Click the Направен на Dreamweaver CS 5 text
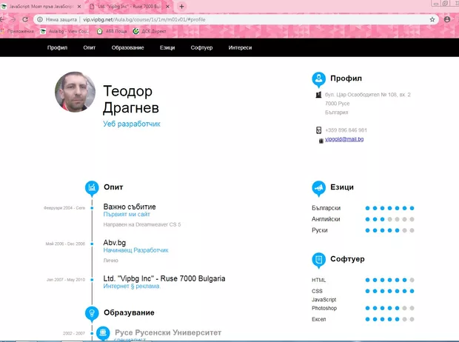The image size is (459, 342). [x=142, y=224]
